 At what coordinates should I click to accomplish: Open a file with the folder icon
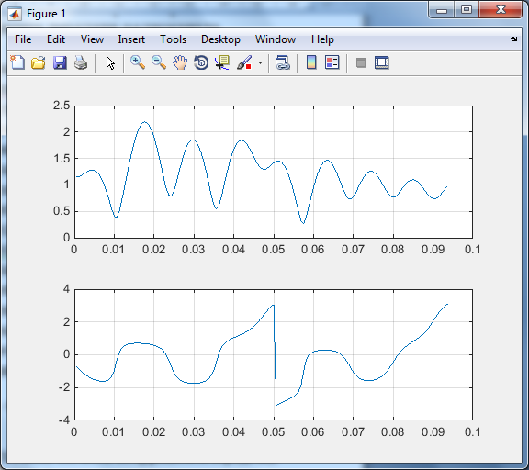point(39,62)
